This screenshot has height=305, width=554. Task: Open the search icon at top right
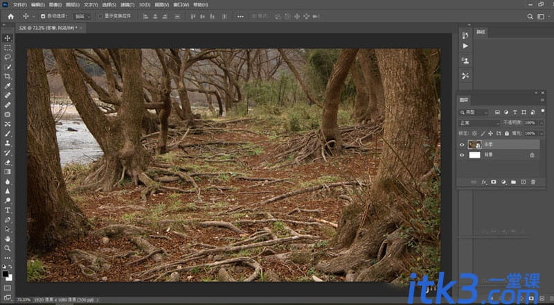[530, 16]
